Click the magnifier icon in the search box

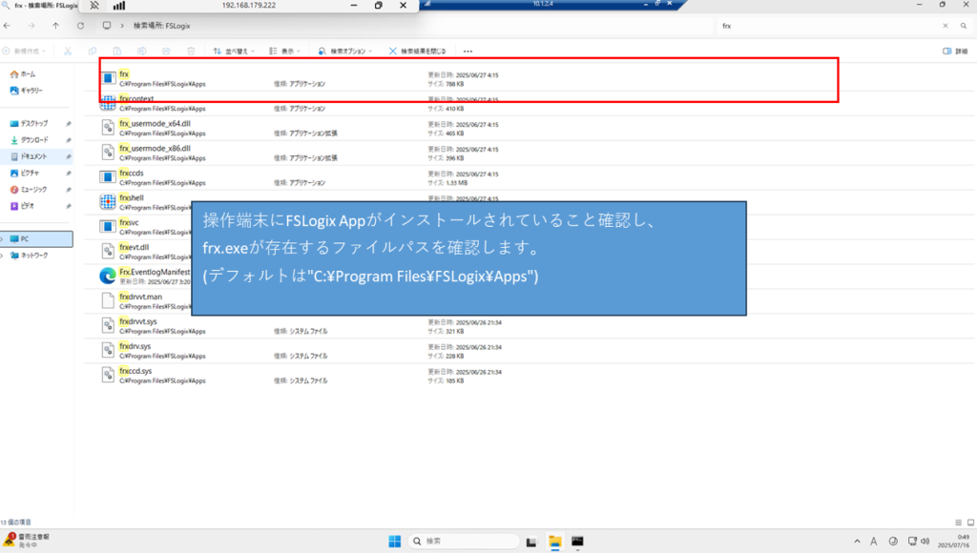[964, 26]
